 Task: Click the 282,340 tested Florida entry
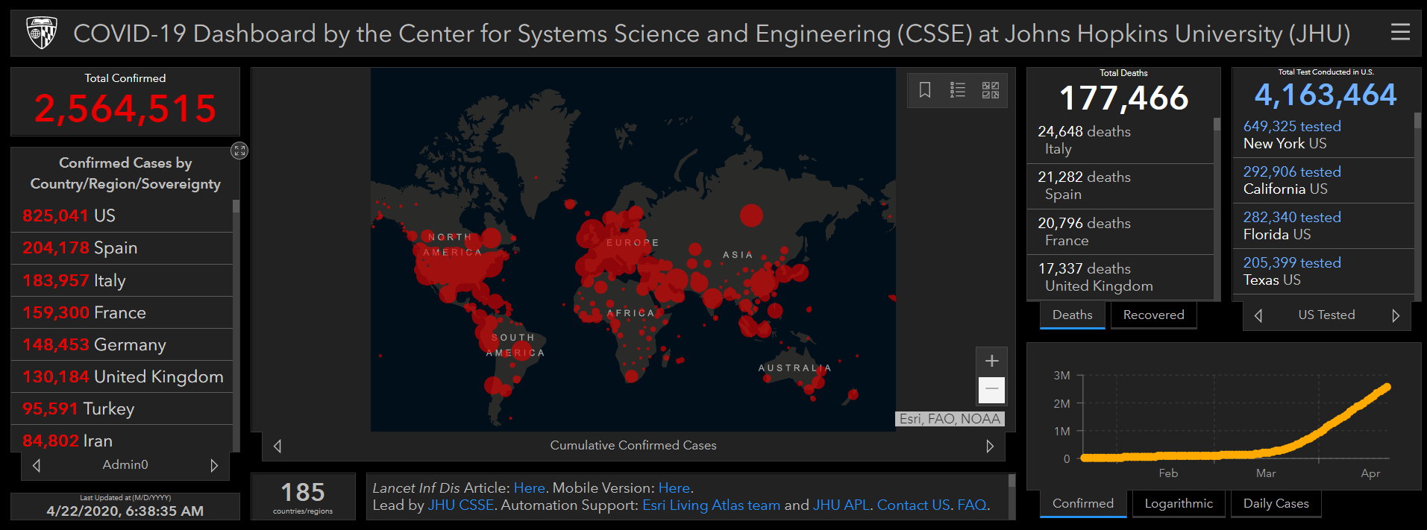1323,226
